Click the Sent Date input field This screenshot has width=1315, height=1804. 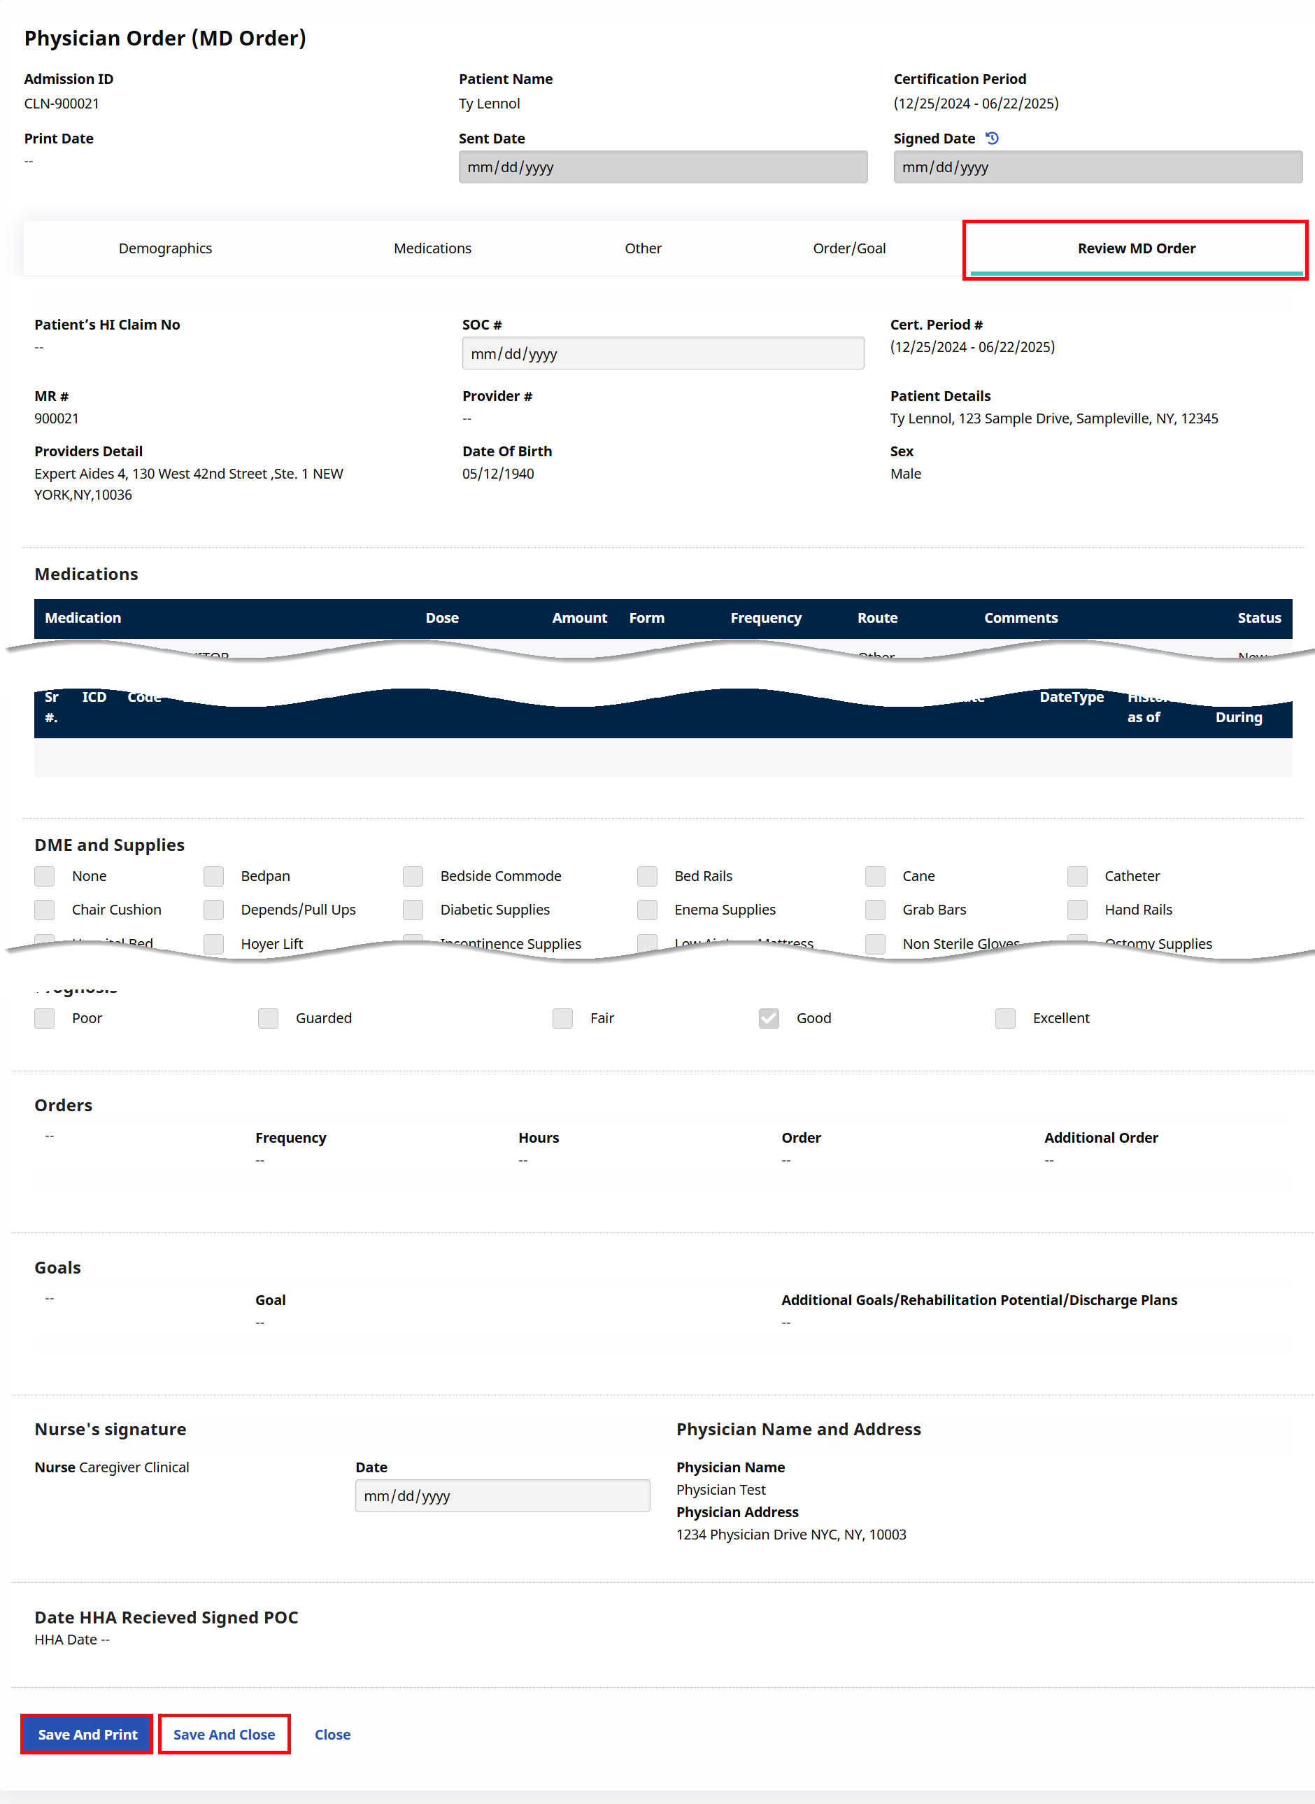point(662,167)
